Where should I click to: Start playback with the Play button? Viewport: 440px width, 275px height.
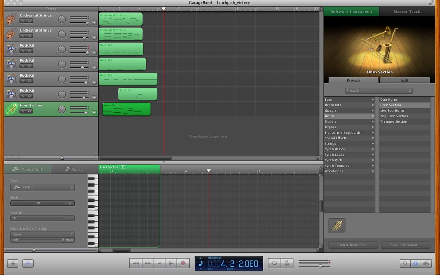point(171,263)
